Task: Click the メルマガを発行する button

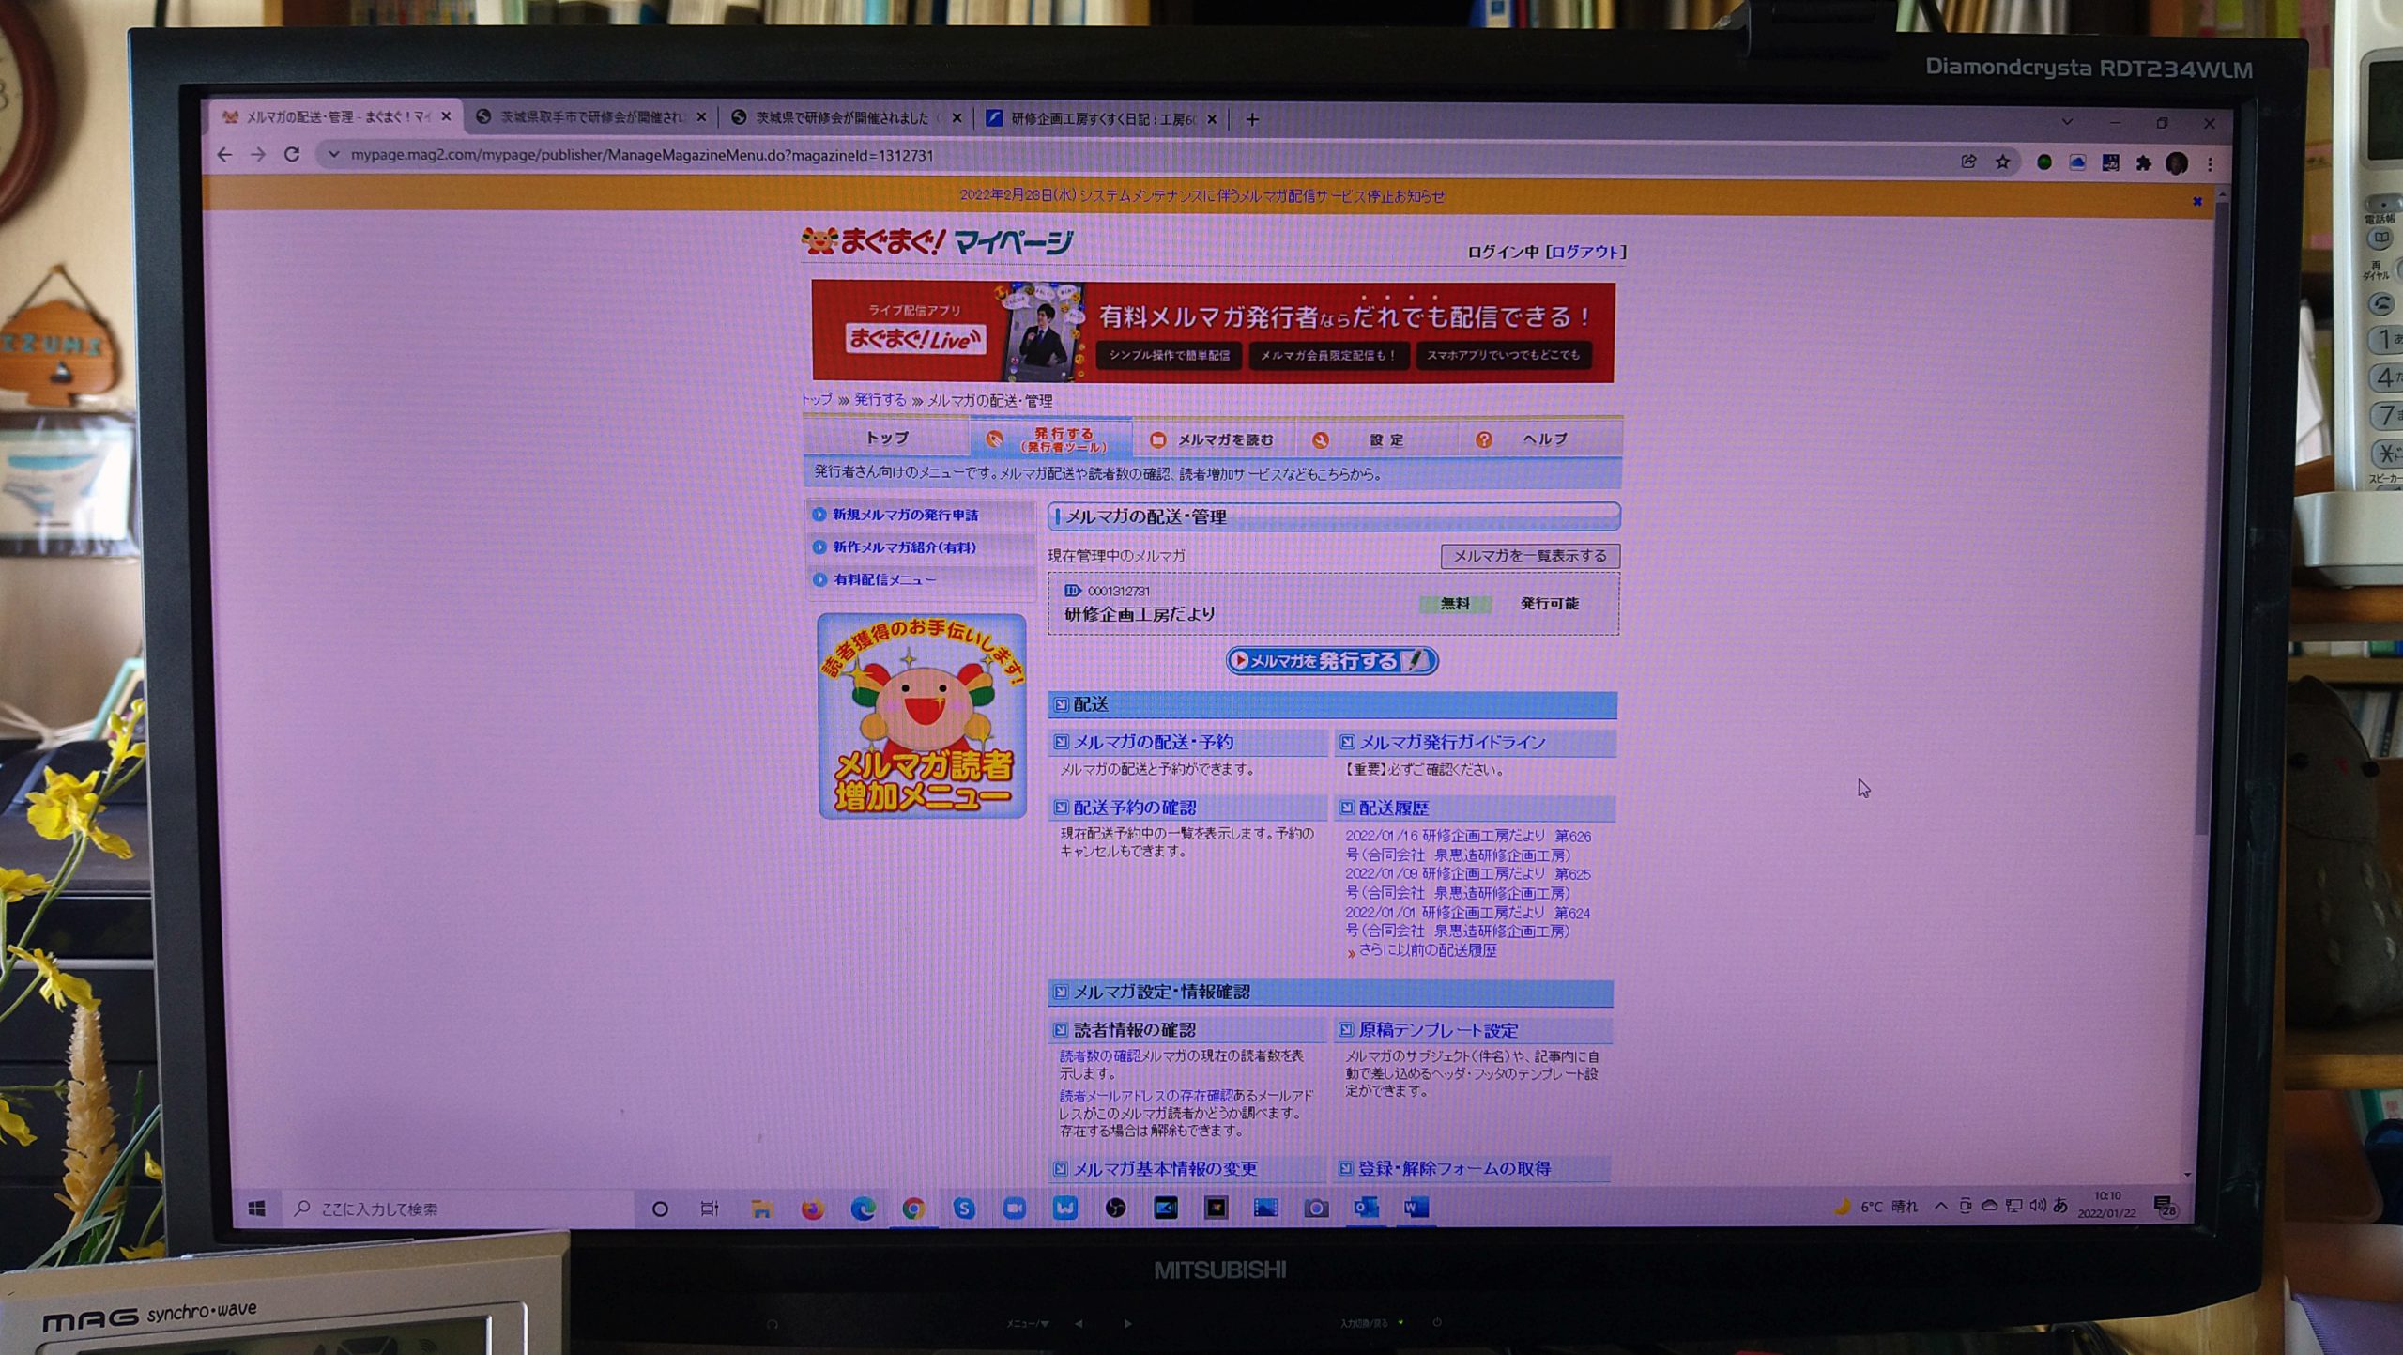Action: coord(1331,660)
